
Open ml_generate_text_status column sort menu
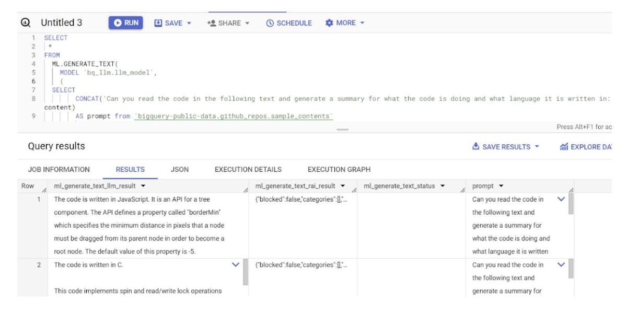click(443, 186)
